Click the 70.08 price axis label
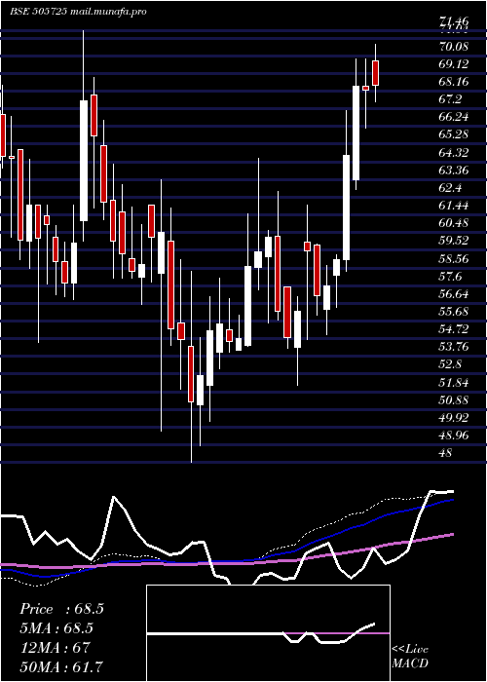 coord(454,47)
